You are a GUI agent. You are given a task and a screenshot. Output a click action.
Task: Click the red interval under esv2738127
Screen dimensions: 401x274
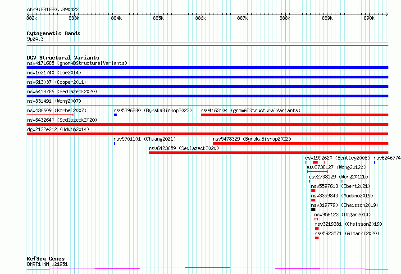click(317, 172)
